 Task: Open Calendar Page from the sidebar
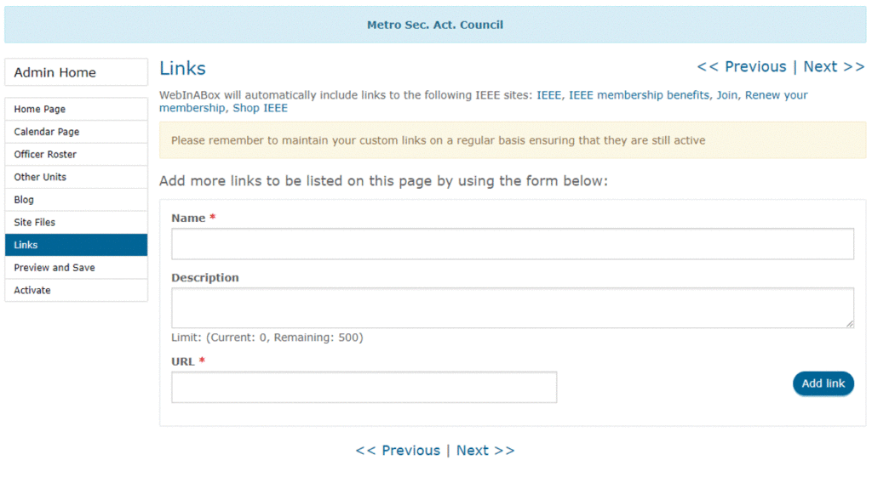[x=76, y=132]
